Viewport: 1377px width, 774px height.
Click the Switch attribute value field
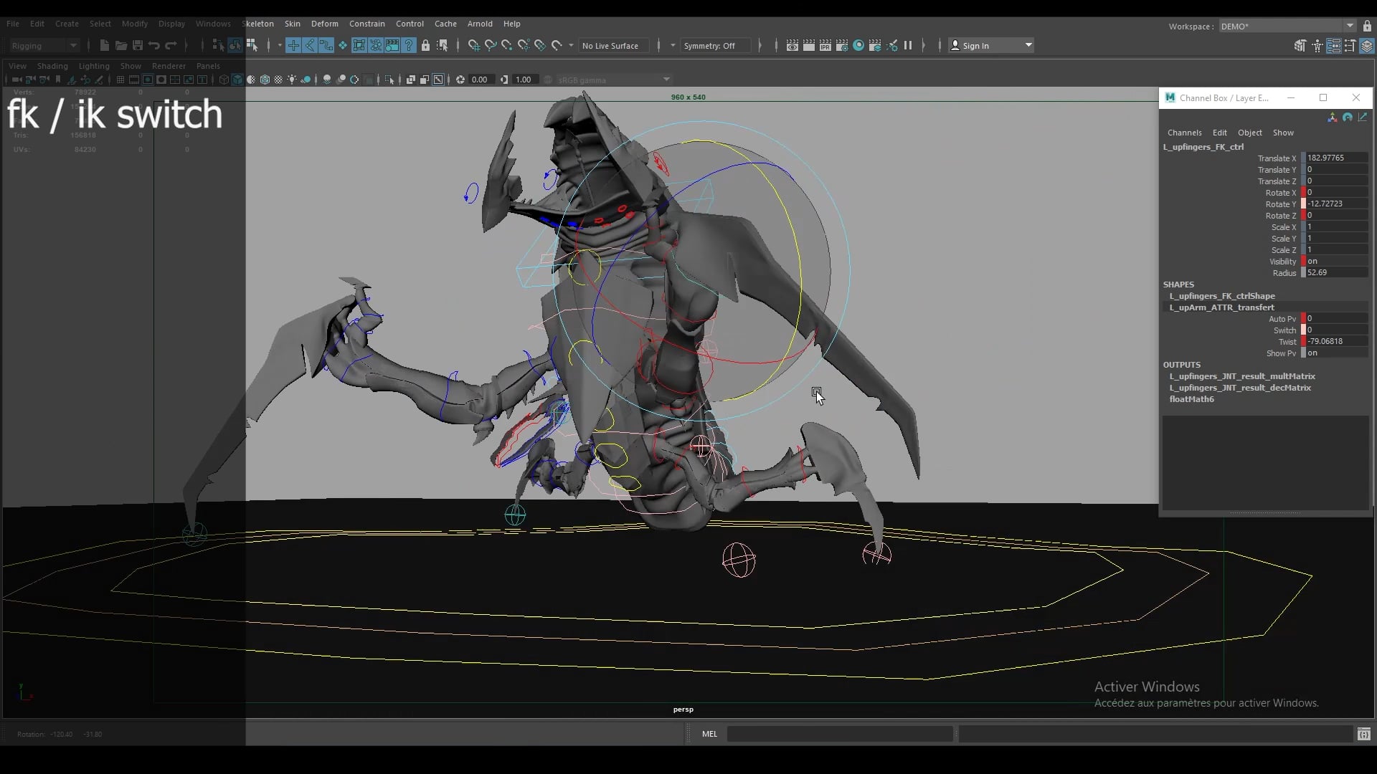point(1337,330)
